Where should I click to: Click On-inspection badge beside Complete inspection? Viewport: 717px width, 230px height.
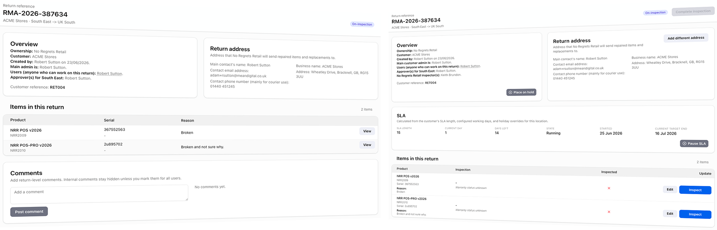click(x=655, y=13)
